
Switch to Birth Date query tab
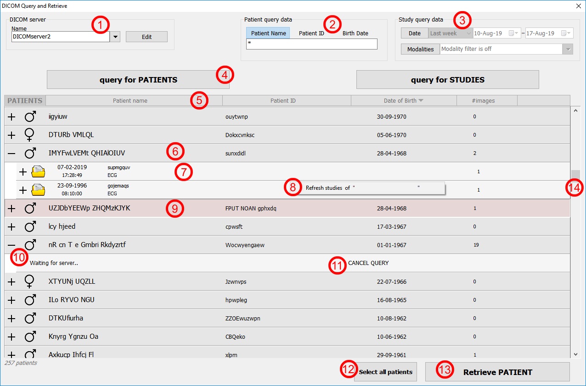tap(355, 33)
